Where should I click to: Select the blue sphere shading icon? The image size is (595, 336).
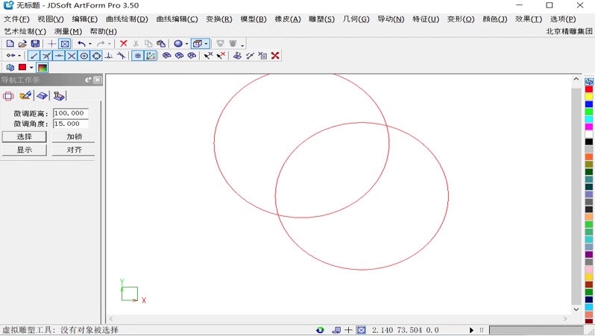click(x=178, y=44)
